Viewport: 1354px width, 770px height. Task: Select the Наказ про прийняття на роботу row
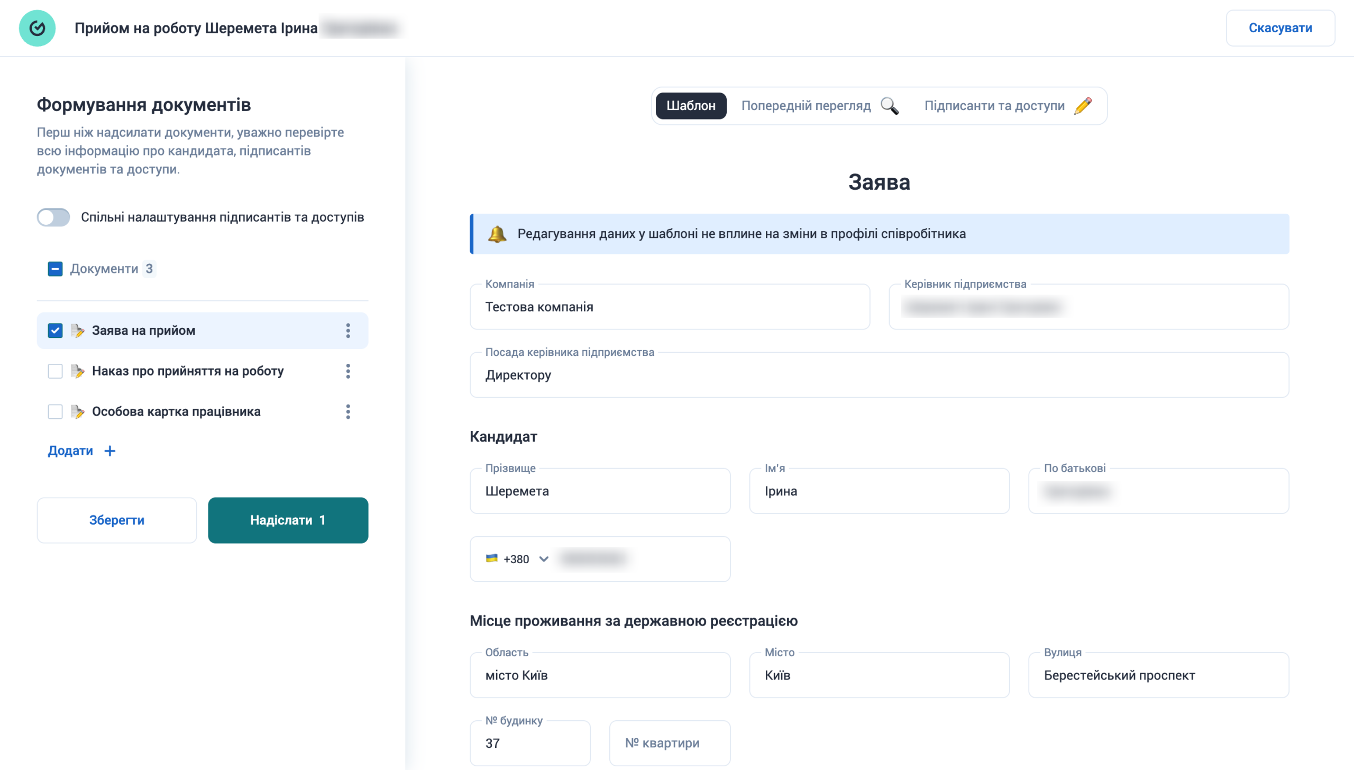(203, 371)
